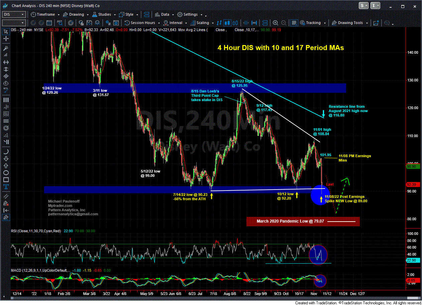422x305 pixels.
Task: Switch to hollow candlestick chart style
Action: [x=235, y=23]
